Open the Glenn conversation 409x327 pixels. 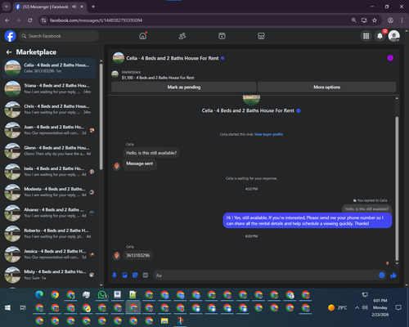click(x=50, y=150)
